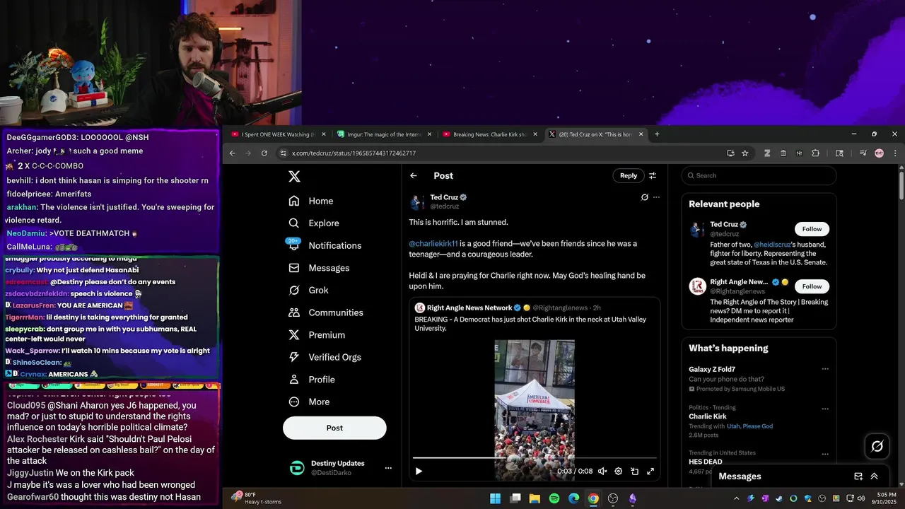The image size is (905, 509).
Task: Open Home in the X sidebar
Action: click(x=311, y=201)
